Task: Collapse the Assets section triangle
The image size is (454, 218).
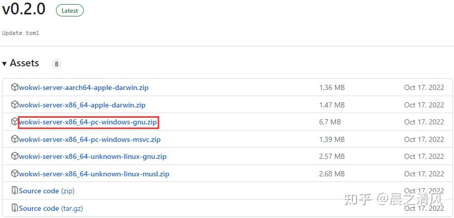Action: 4,63
